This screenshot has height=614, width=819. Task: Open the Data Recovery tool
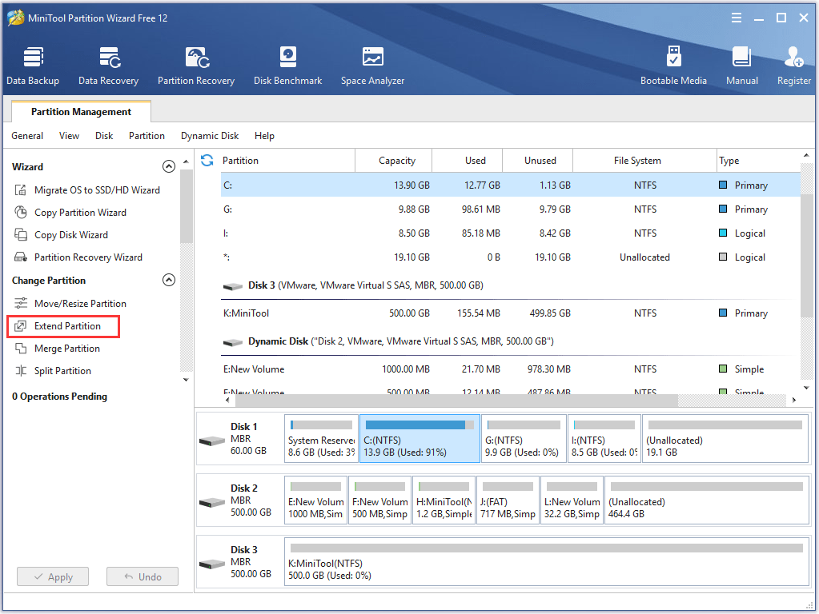(108, 64)
